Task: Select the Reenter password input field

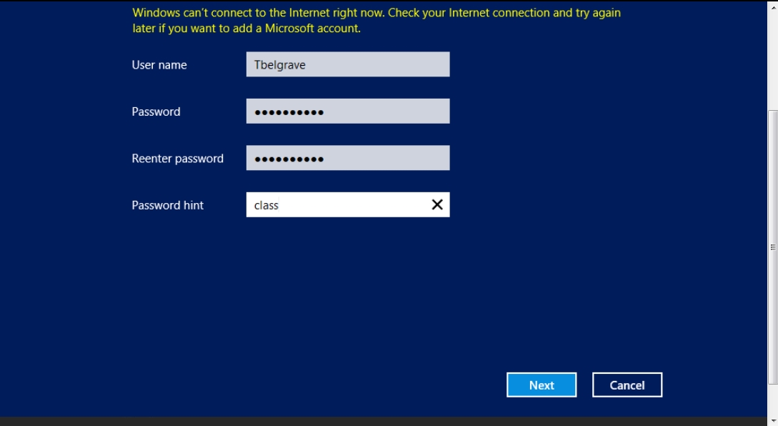Action: 348,158
